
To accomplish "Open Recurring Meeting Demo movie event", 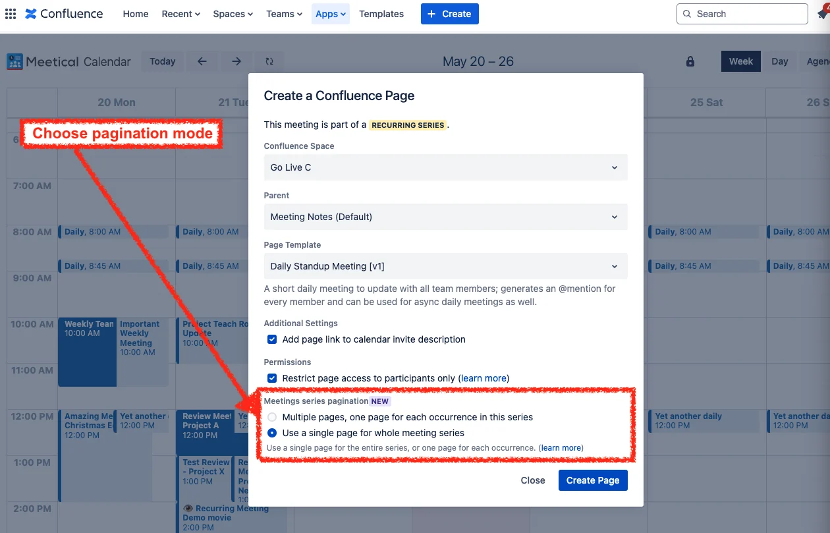I will [231, 517].
